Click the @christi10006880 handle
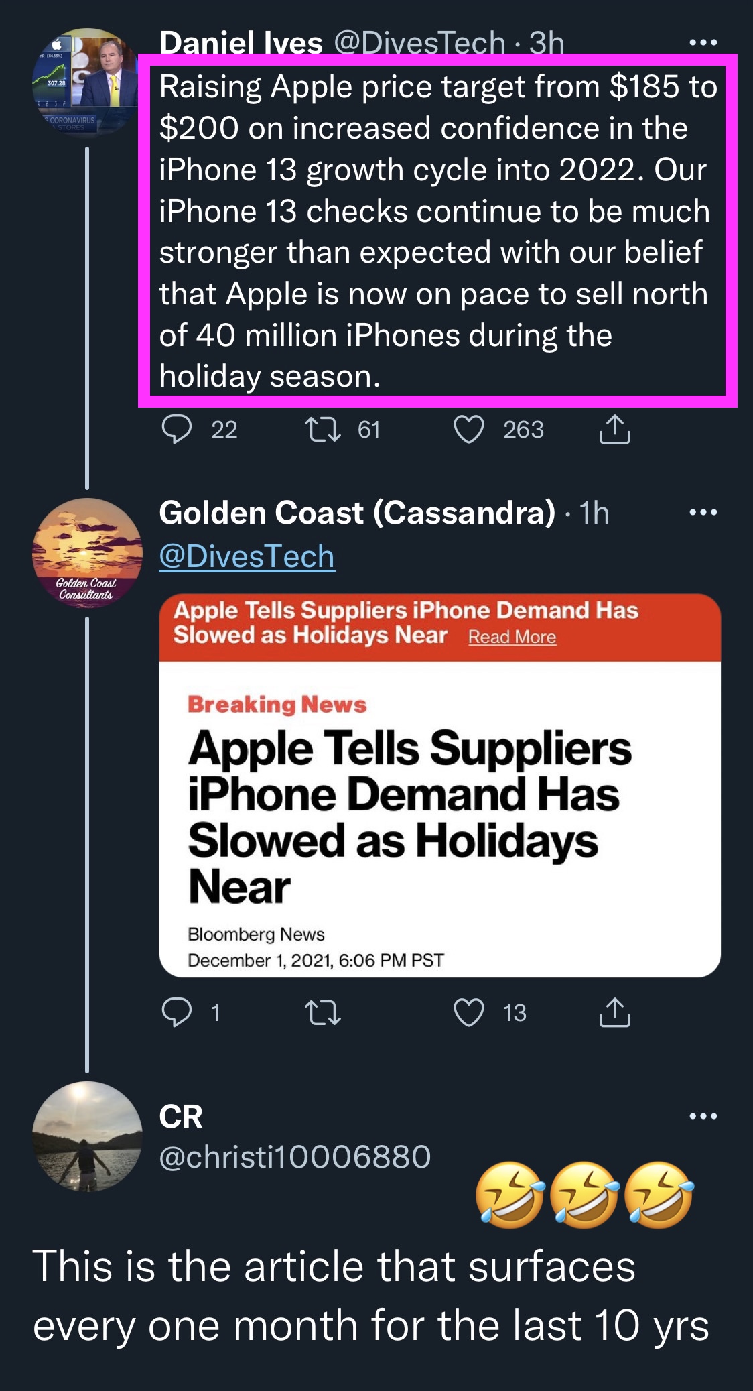The height and width of the screenshot is (1391, 753). pyautogui.click(x=295, y=1157)
